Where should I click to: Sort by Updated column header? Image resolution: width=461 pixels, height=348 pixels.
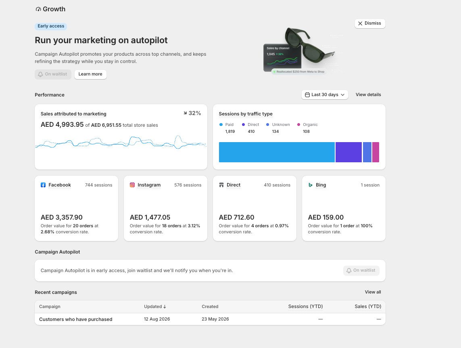click(x=155, y=306)
